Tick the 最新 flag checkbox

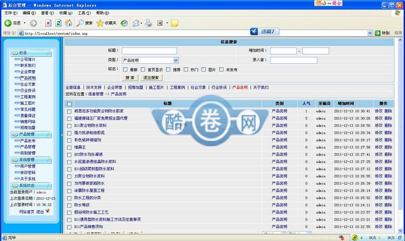click(125, 70)
